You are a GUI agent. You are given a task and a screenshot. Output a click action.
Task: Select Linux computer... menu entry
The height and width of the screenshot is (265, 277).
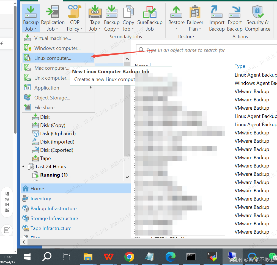tap(59, 58)
